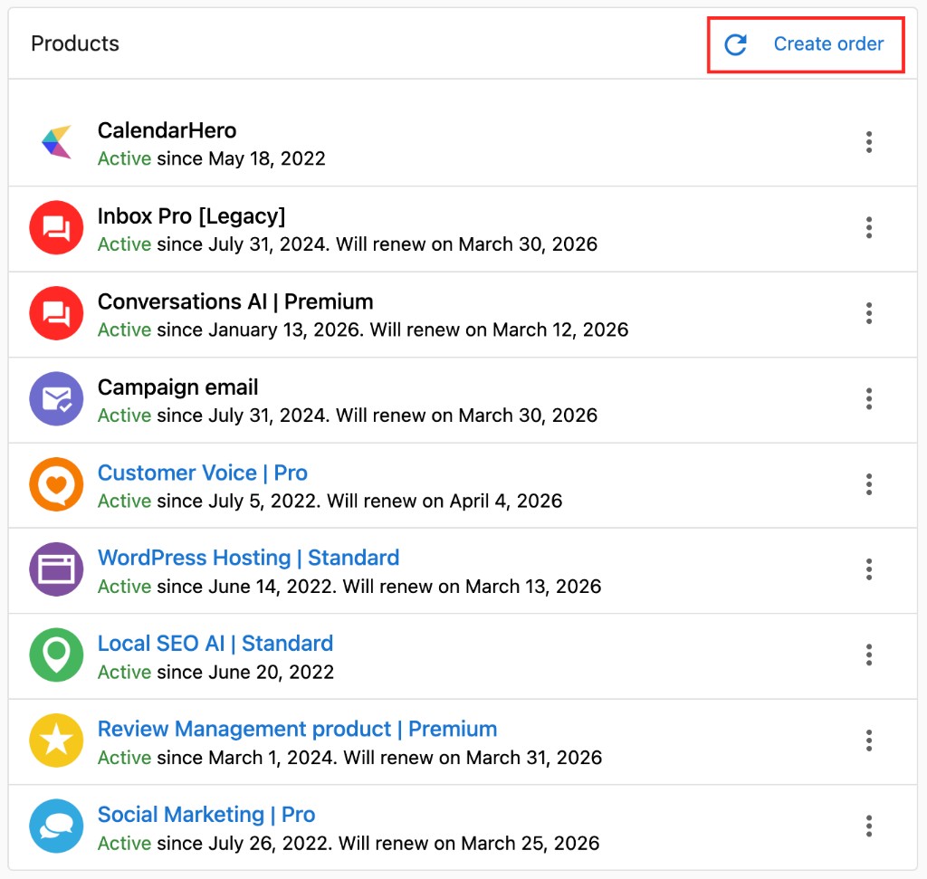Viewport: 927px width, 879px height.
Task: Click the Campaign email product name
Action: pyautogui.click(x=178, y=387)
